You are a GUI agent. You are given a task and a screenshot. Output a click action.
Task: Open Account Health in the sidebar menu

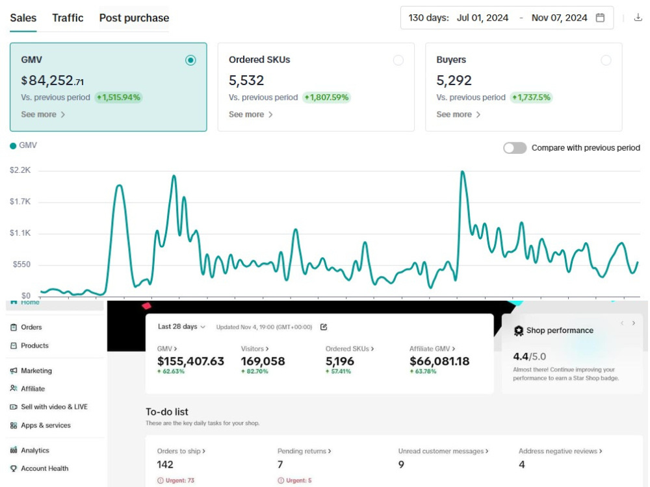click(x=45, y=468)
